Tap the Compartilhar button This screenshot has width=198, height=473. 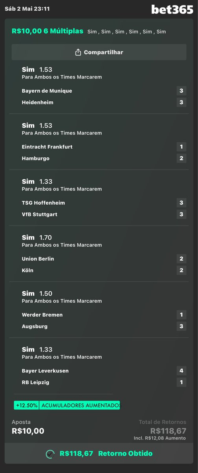(x=99, y=52)
